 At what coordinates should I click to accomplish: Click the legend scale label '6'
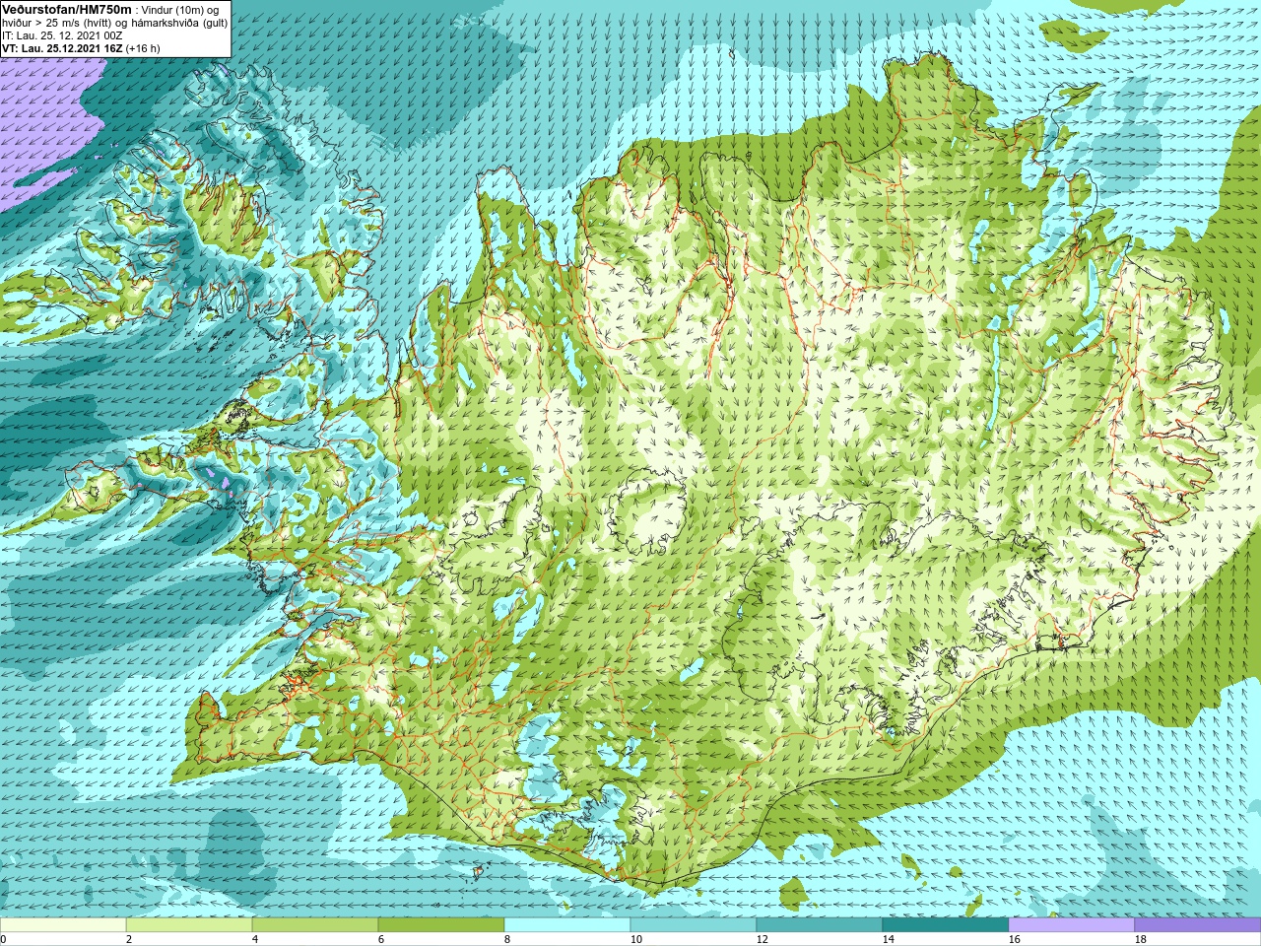click(x=381, y=939)
